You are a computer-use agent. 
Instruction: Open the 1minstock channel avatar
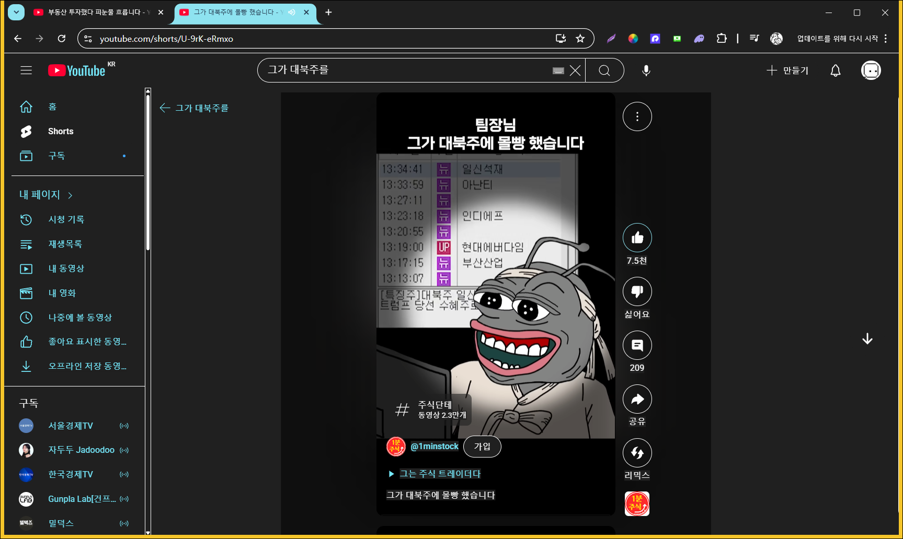coord(396,447)
